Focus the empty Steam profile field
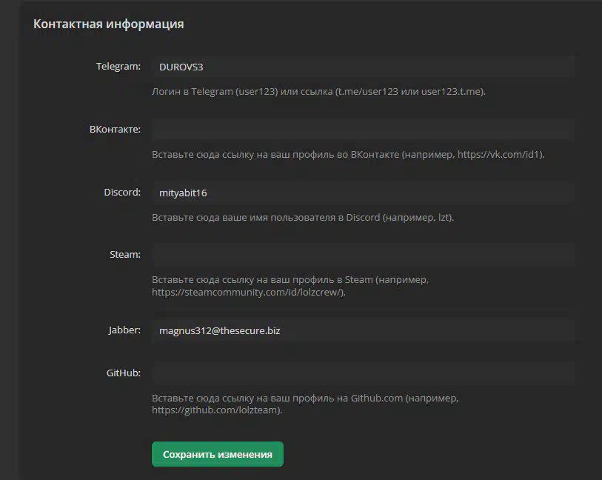The width and height of the screenshot is (602, 480). coord(363,255)
